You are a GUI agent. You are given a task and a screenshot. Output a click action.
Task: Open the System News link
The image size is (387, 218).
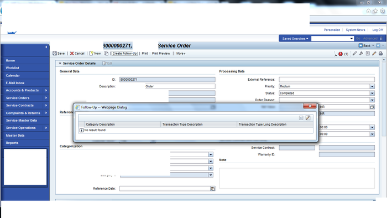point(355,30)
